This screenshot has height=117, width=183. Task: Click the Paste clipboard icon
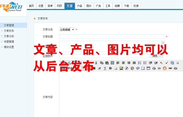pos(107,63)
